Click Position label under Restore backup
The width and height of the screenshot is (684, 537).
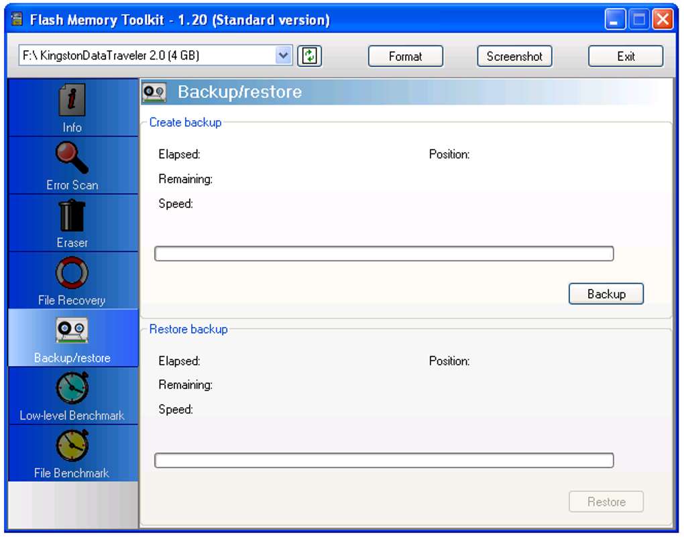449,361
